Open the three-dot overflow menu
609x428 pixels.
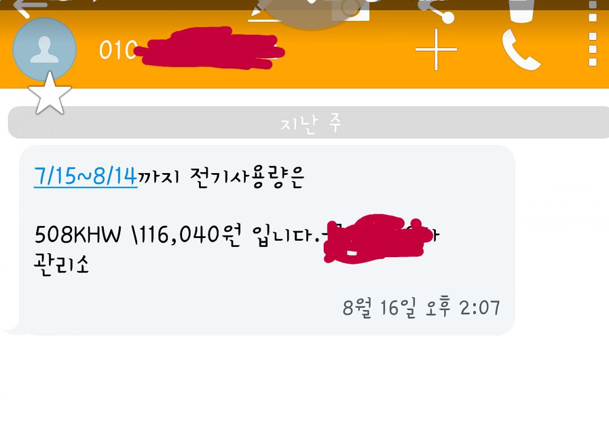click(x=593, y=49)
